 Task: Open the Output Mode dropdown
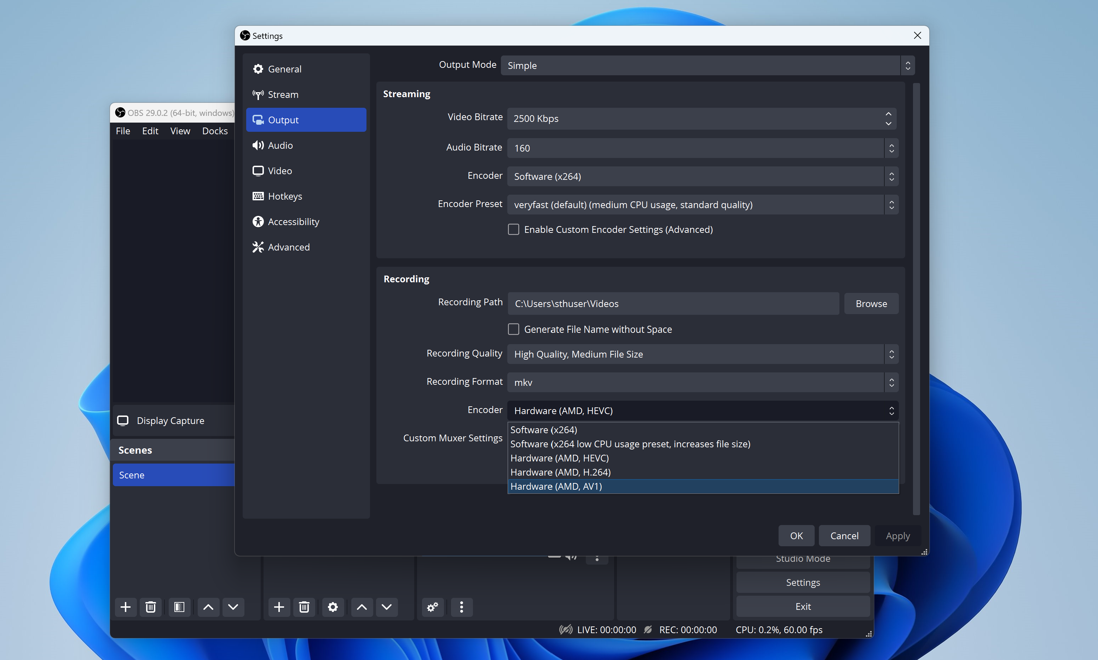tap(707, 65)
